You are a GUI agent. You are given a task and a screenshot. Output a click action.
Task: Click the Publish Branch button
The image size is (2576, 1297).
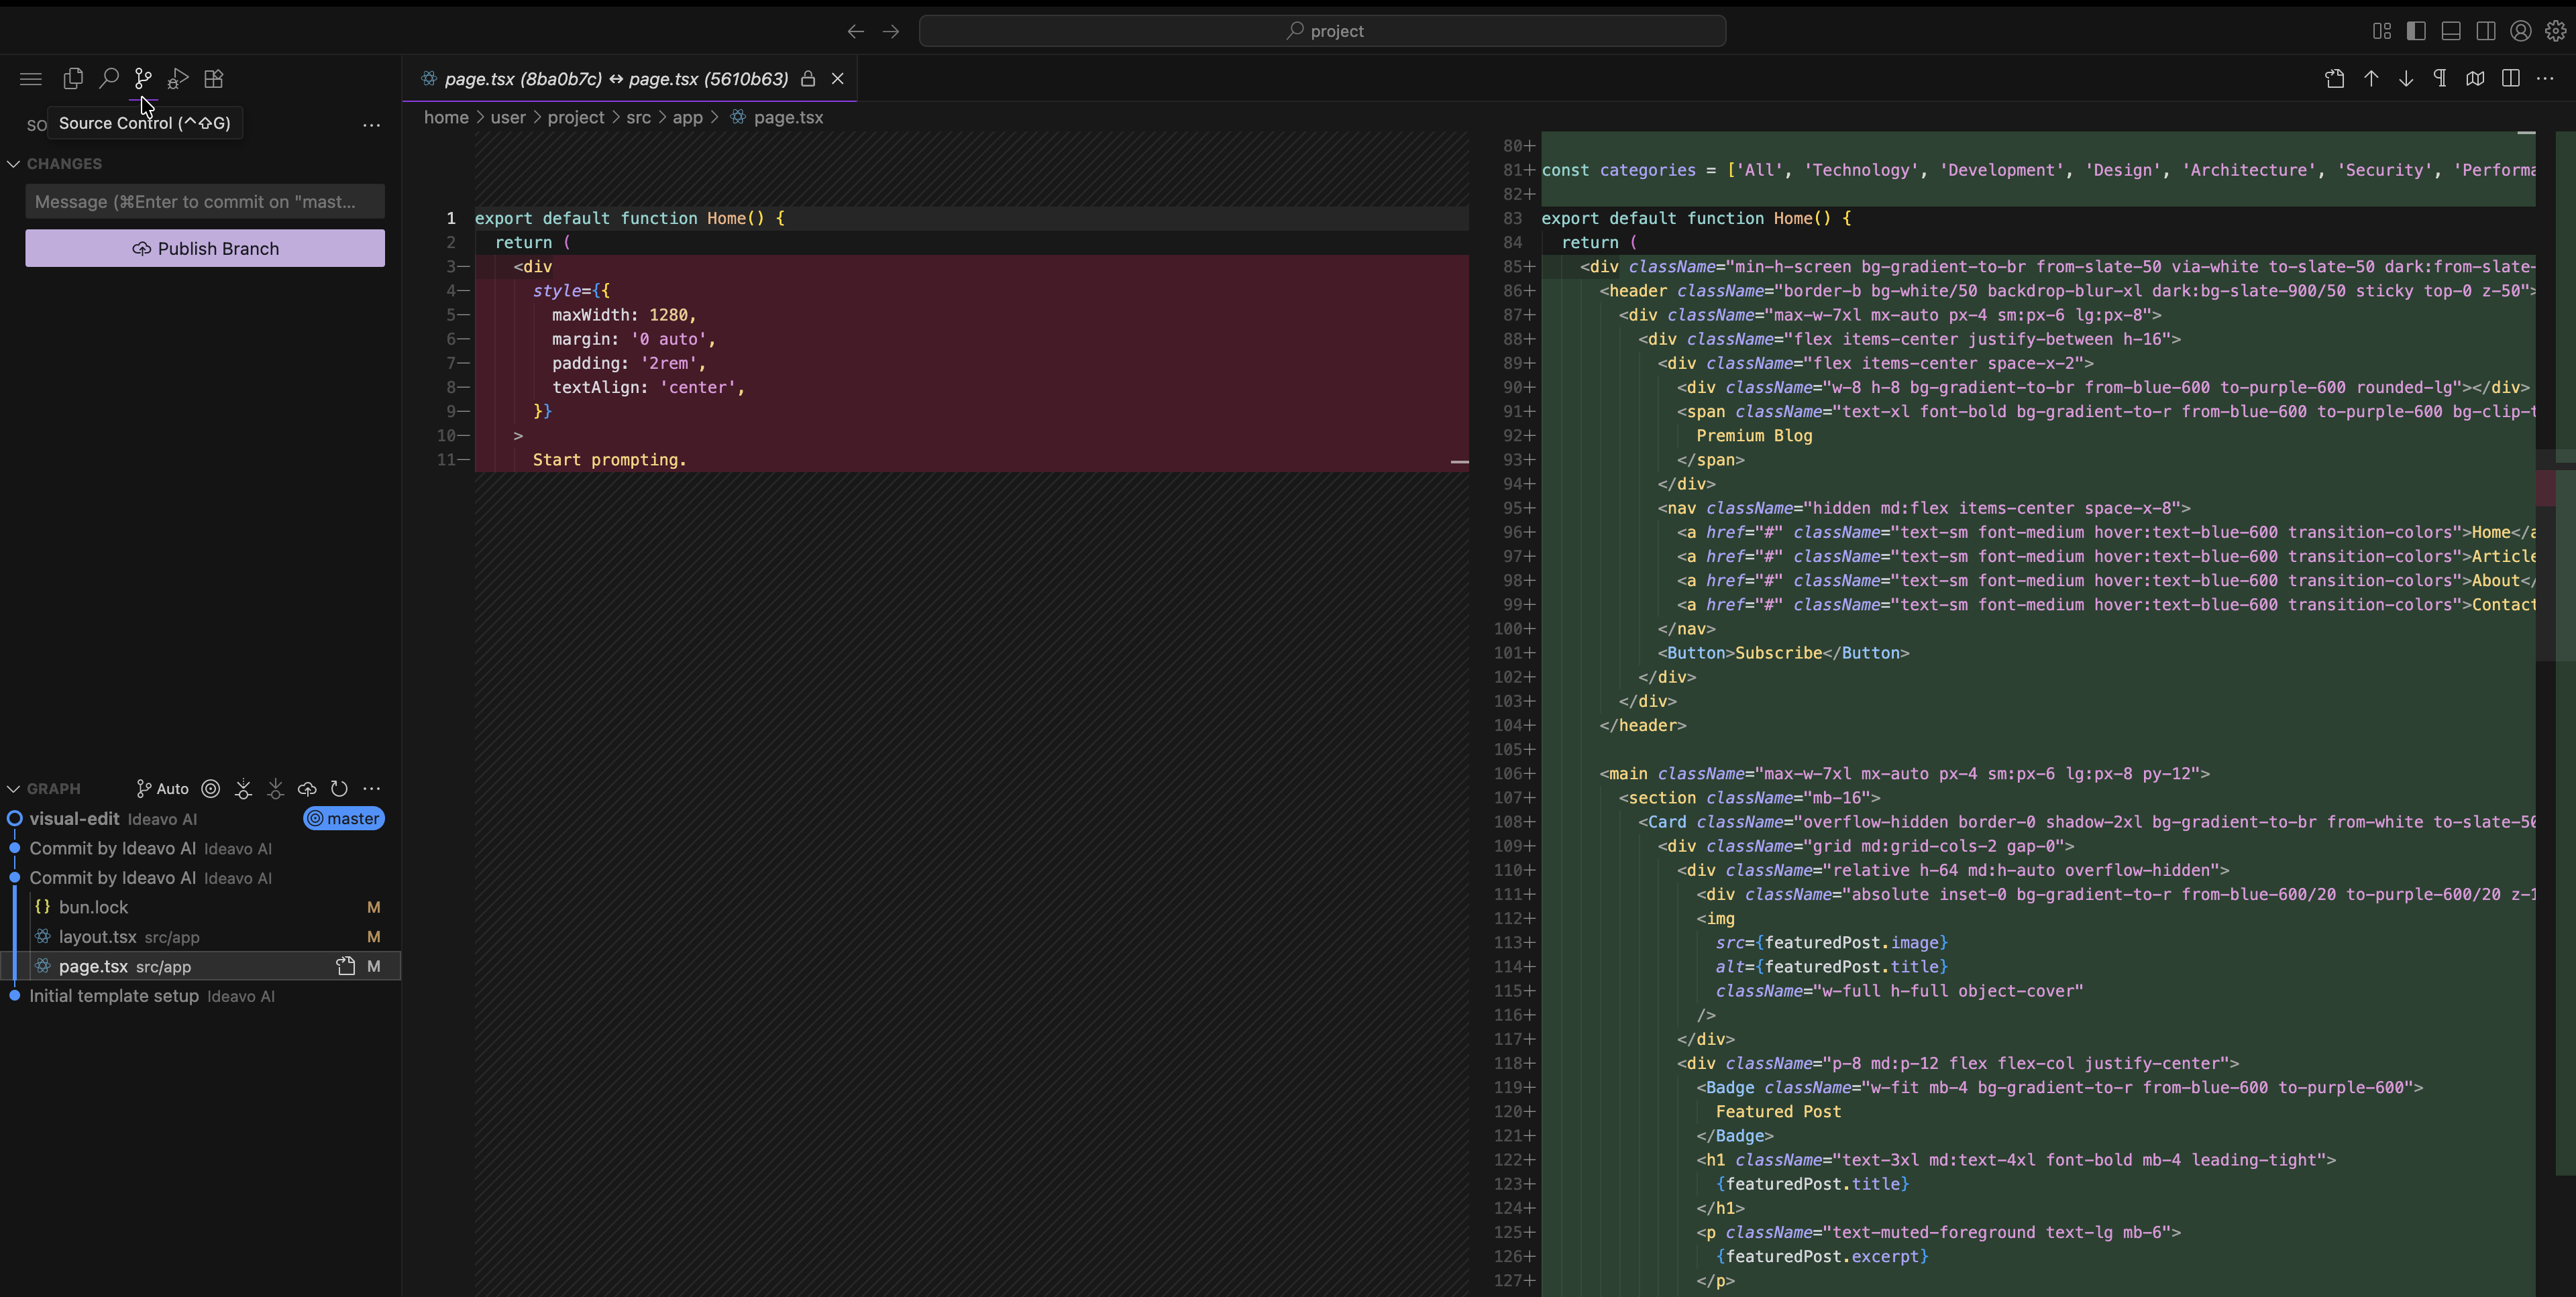(x=205, y=248)
